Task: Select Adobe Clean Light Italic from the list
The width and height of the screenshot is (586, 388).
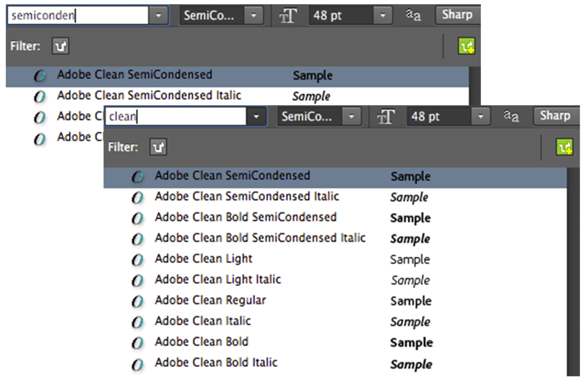Action: 218,279
